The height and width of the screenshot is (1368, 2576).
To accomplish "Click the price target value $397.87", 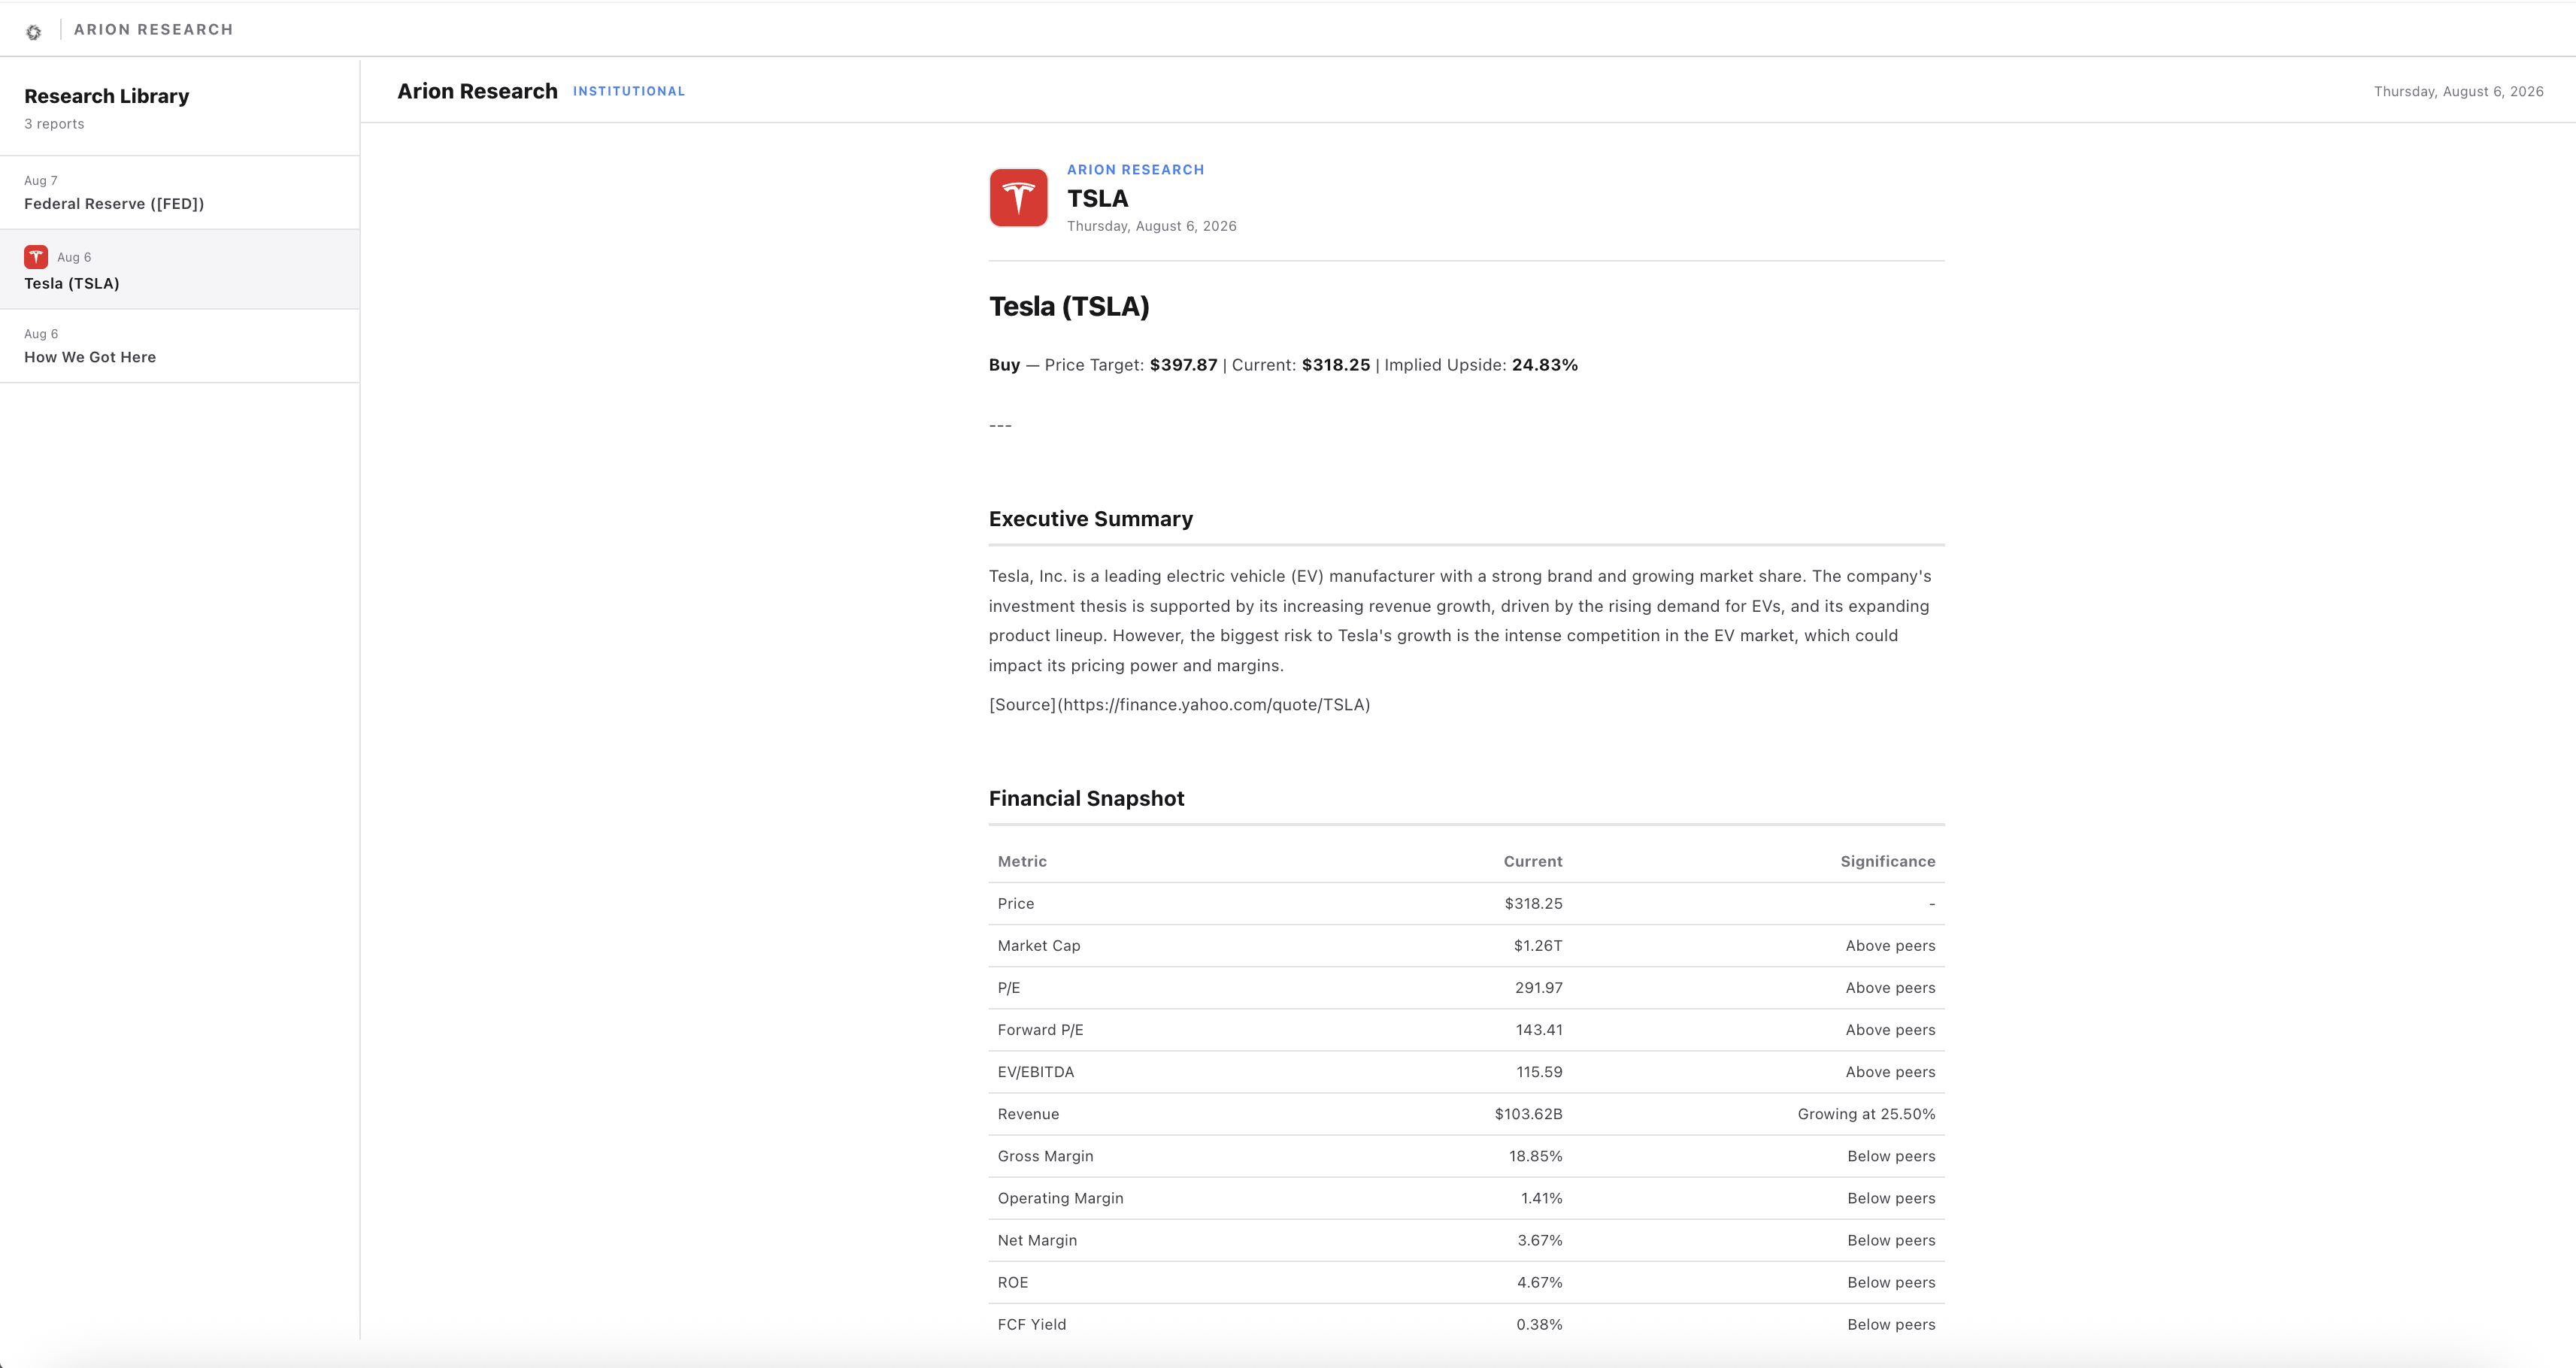I will (x=1183, y=365).
